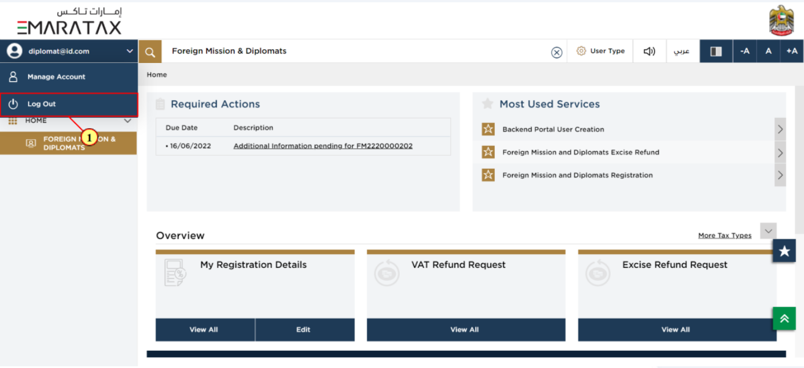Open Foreign Mission & Diplomats sidebar item

[68, 143]
